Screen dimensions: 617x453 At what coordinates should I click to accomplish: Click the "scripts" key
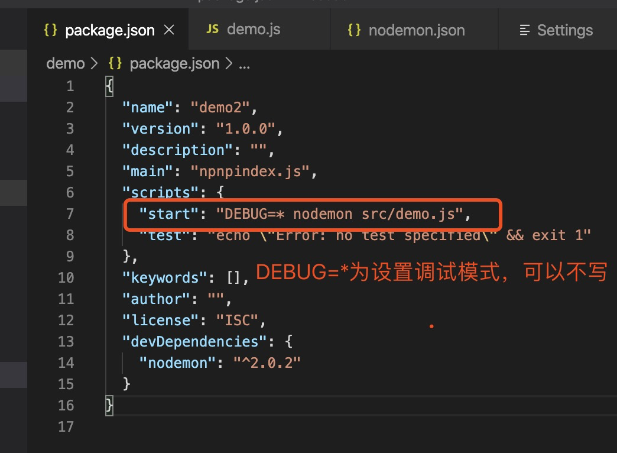click(160, 193)
